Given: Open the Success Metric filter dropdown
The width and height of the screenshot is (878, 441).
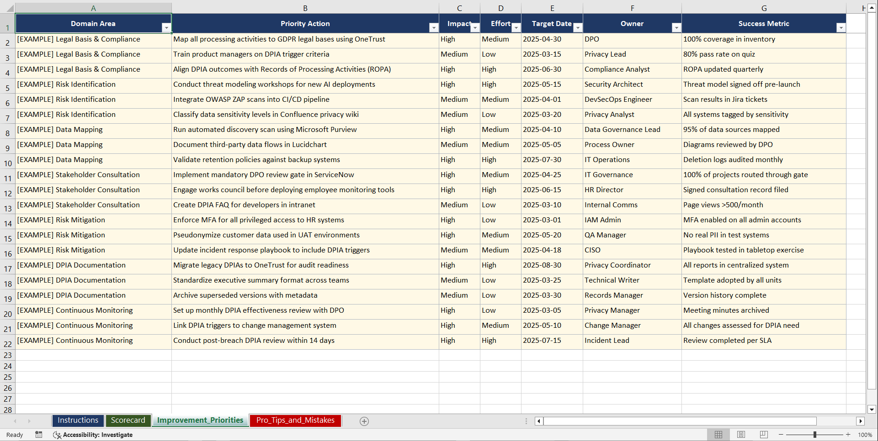Looking at the screenshot, I should point(841,27).
